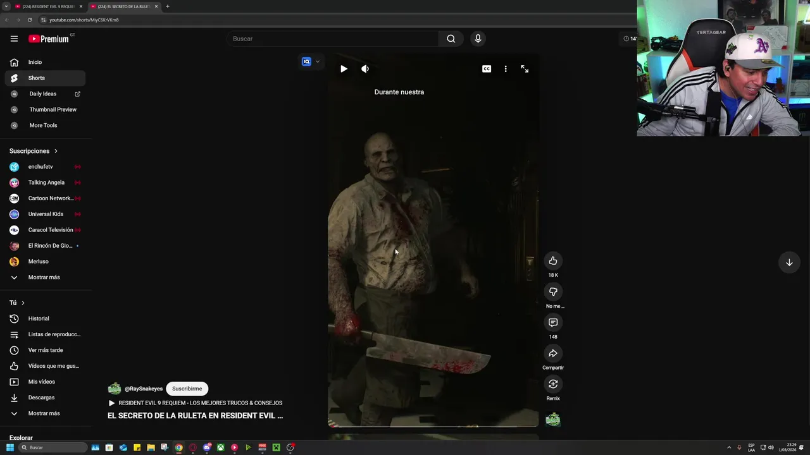Open Ver más tarde list
The width and height of the screenshot is (810, 455).
[x=44, y=350]
